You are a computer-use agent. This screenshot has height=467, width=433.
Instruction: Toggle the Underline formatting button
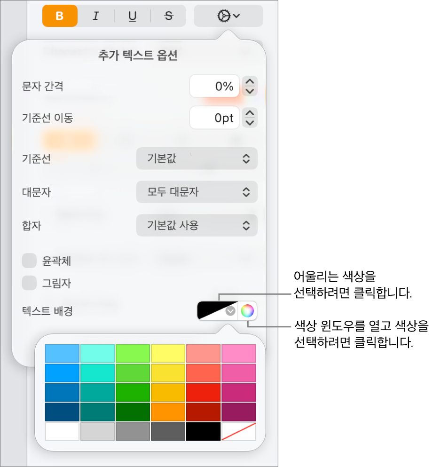tap(133, 16)
